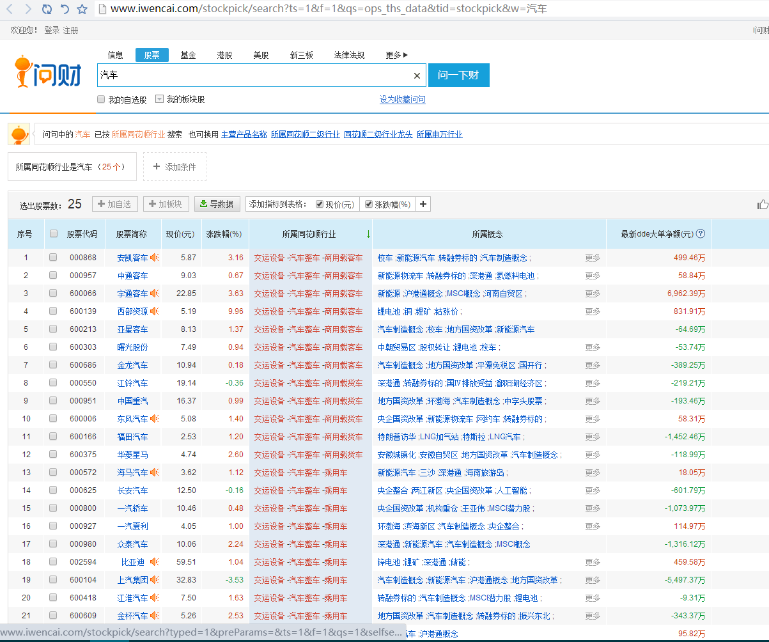Click the orange mascot icon beside 问句中的
Screen dimensions: 769x642
tap(19, 134)
